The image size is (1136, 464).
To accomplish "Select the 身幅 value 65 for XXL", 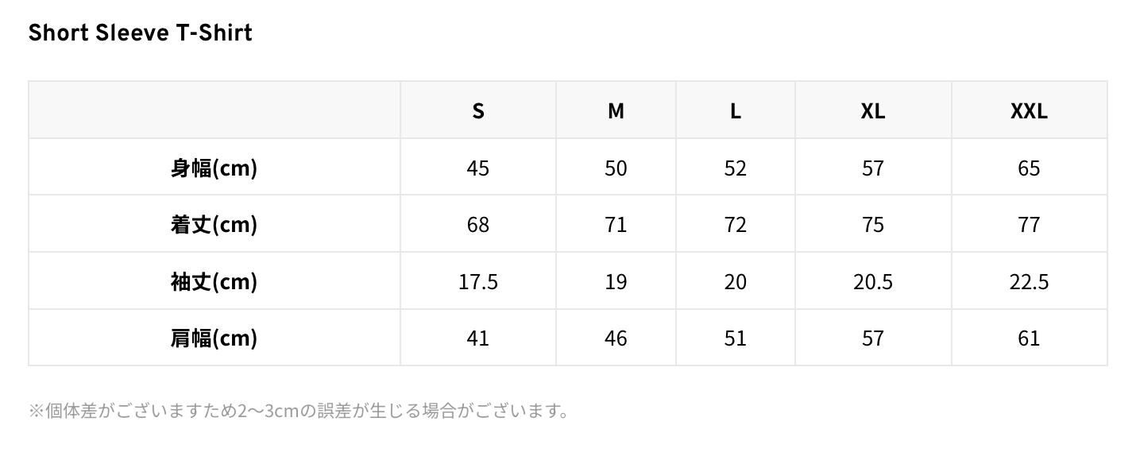I will [1029, 168].
